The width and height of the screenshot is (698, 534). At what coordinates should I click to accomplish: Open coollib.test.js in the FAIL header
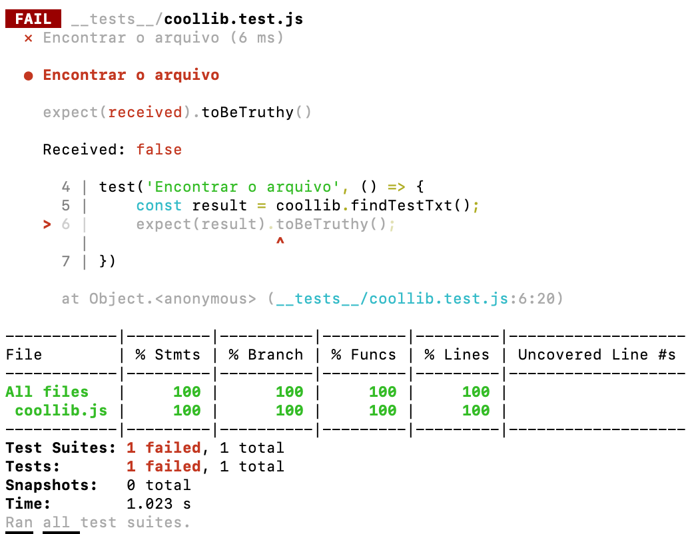click(x=233, y=19)
